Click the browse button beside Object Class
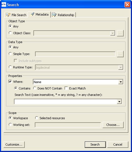Screen dimensions: 132x152 click(x=120, y=33)
